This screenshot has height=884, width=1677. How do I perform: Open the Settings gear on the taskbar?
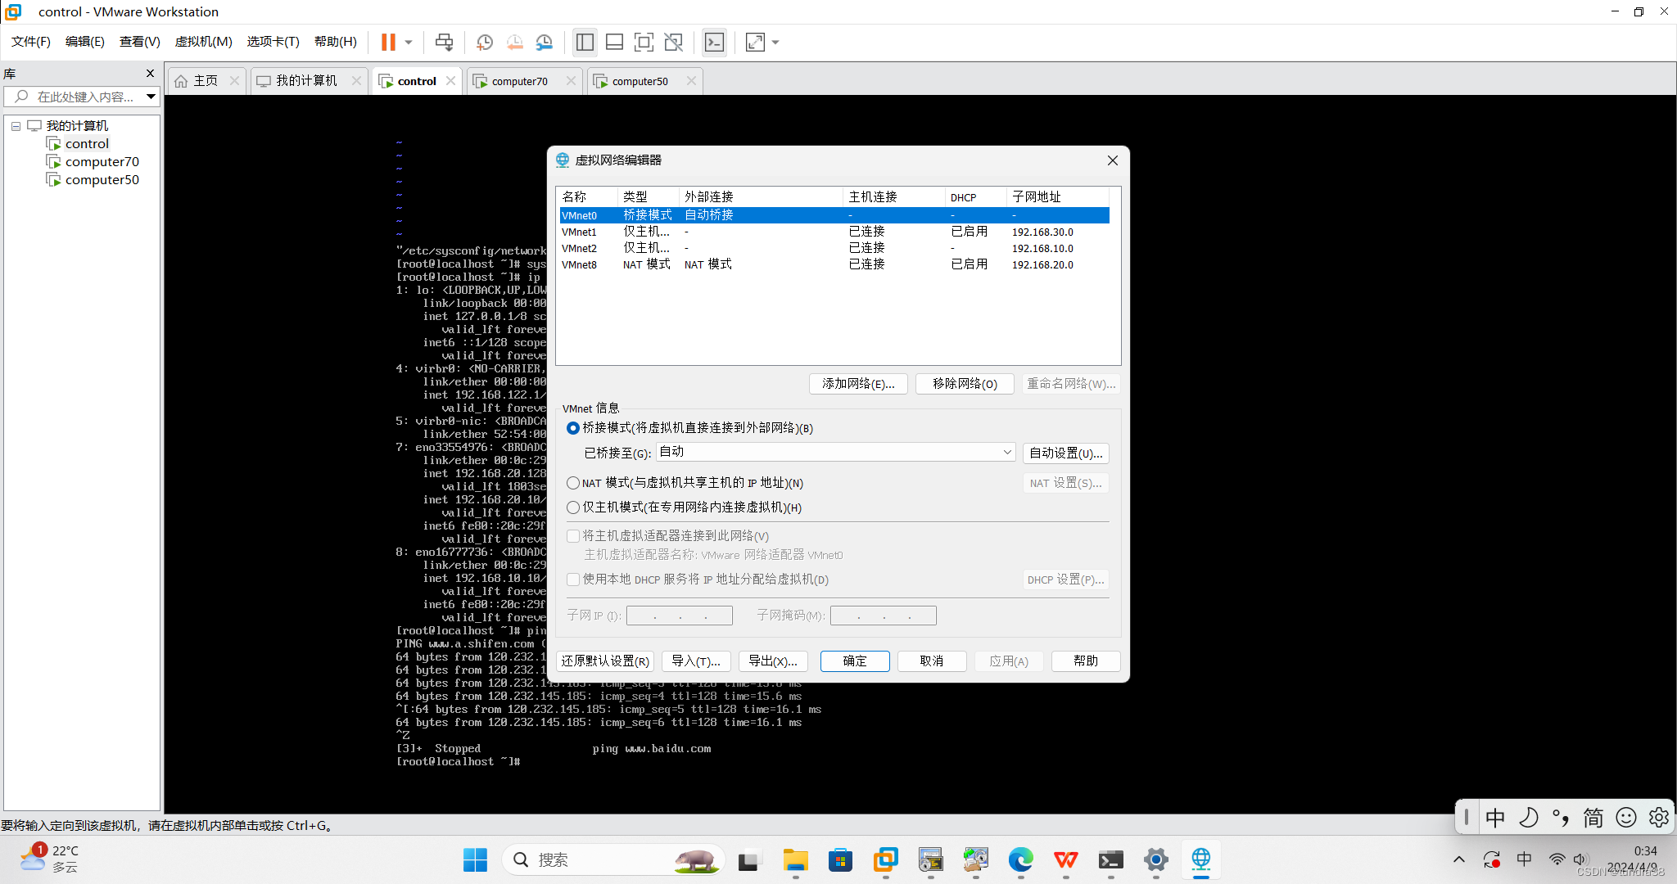(1155, 859)
